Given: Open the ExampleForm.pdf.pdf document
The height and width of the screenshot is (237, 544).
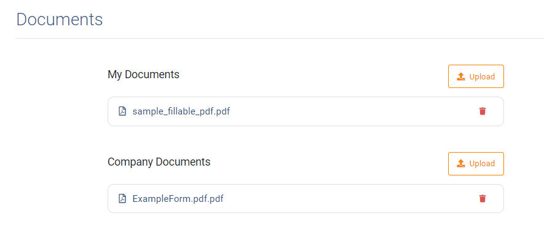Looking at the screenshot, I should 178,199.
